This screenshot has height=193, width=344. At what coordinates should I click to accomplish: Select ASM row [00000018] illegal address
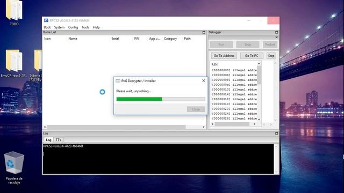tap(234, 99)
